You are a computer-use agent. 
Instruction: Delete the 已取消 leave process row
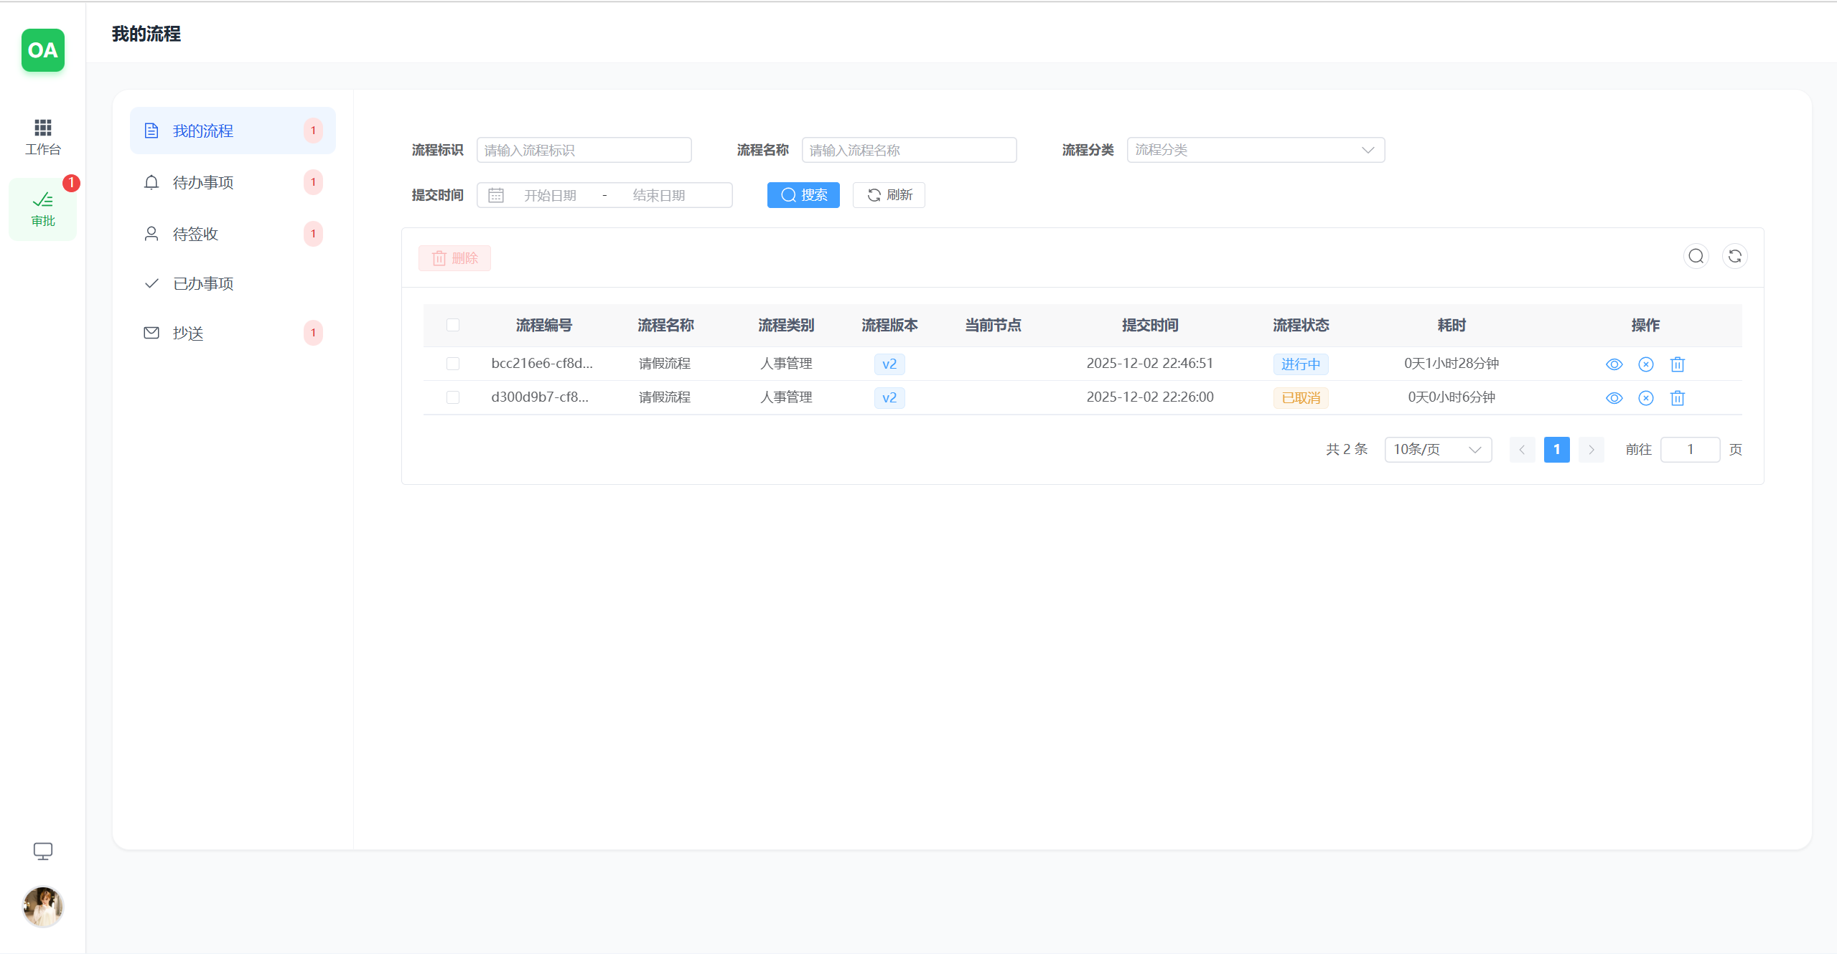1677,397
